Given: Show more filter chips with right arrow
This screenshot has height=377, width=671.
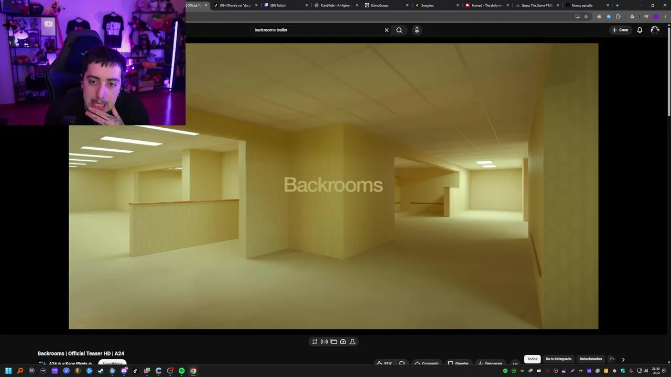Looking at the screenshot, I should point(623,359).
